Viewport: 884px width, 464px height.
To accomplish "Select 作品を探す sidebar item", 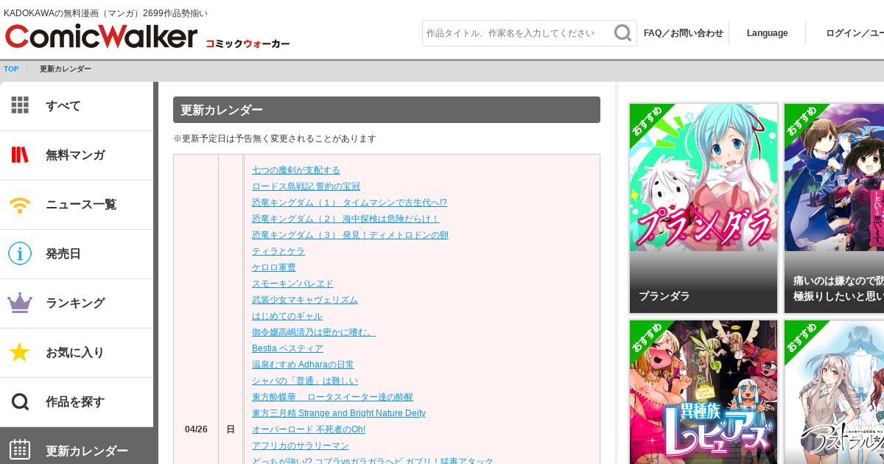I will click(77, 402).
